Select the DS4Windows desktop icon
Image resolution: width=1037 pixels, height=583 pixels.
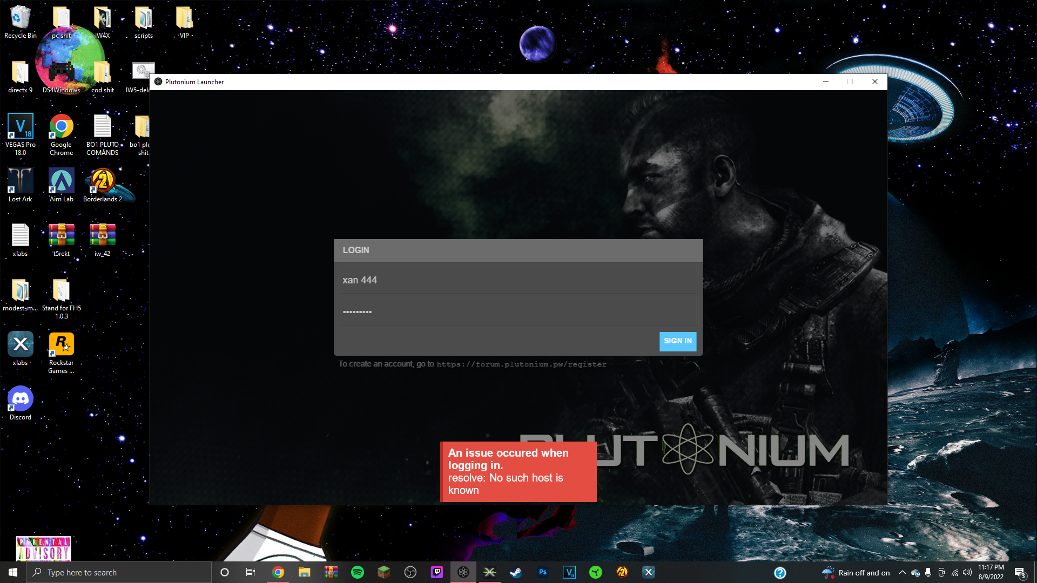[62, 77]
